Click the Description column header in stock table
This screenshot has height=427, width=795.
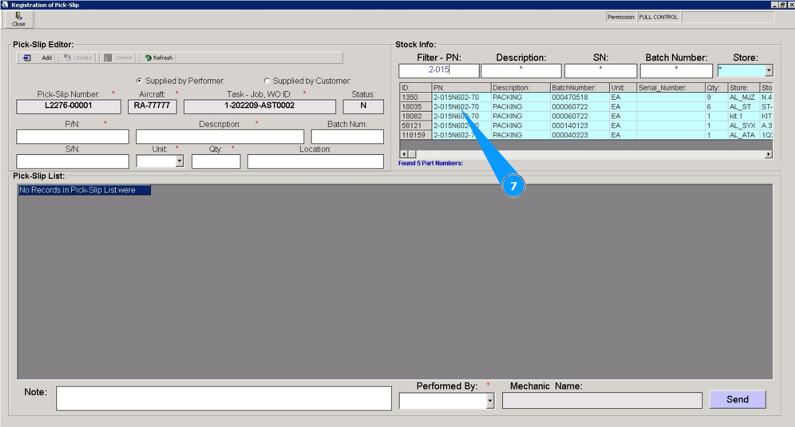point(521,88)
